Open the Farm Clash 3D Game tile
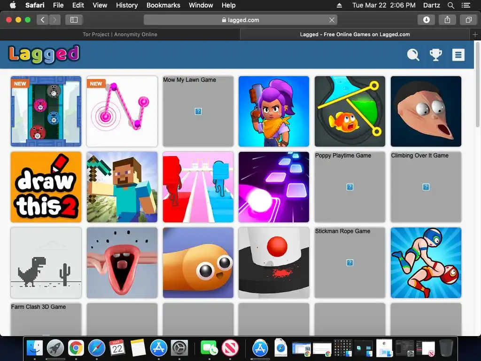 [46, 319]
